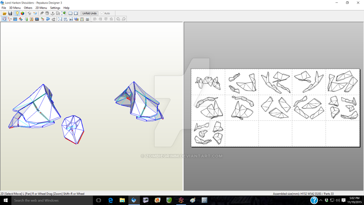Switch to single-pane view icon

76,13
